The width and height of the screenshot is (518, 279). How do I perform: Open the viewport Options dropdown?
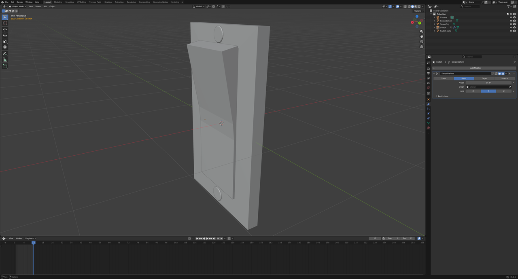(418, 11)
